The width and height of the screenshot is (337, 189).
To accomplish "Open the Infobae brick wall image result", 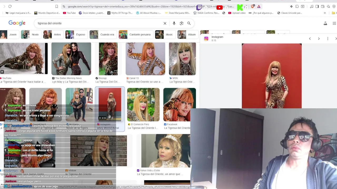I will 98,151.
